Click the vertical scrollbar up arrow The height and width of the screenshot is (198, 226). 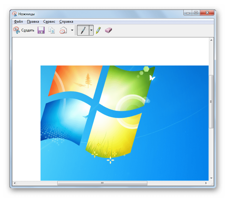tap(211, 40)
